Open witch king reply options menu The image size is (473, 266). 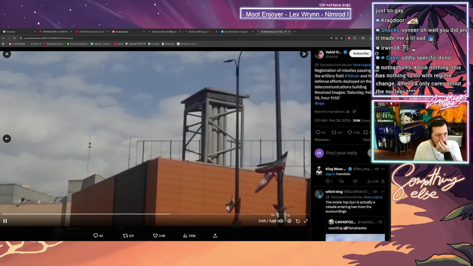pyautogui.click(x=383, y=192)
